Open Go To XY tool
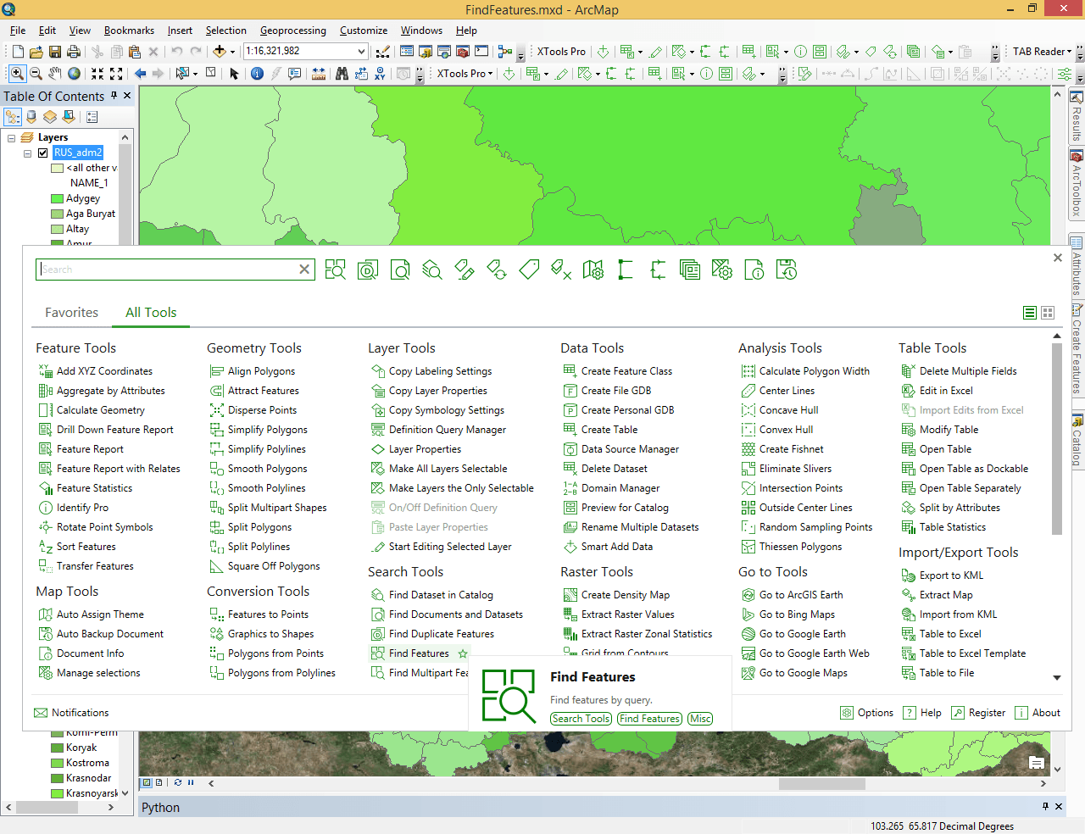 click(380, 74)
